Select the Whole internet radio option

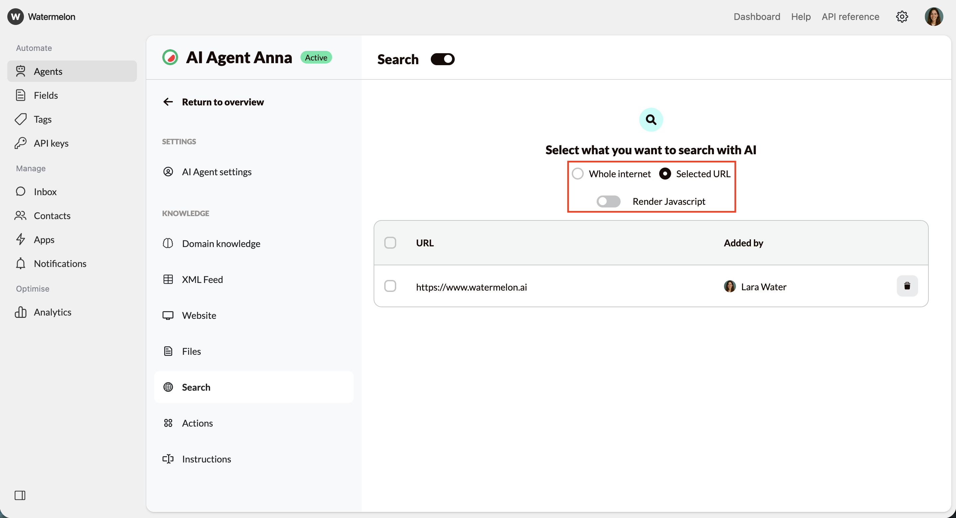tap(578, 174)
